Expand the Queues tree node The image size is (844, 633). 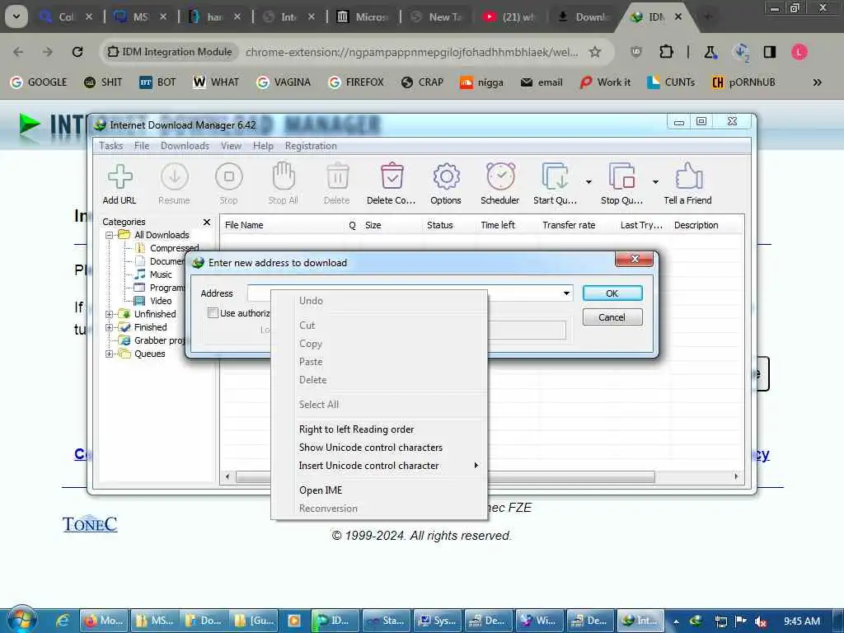(x=110, y=354)
